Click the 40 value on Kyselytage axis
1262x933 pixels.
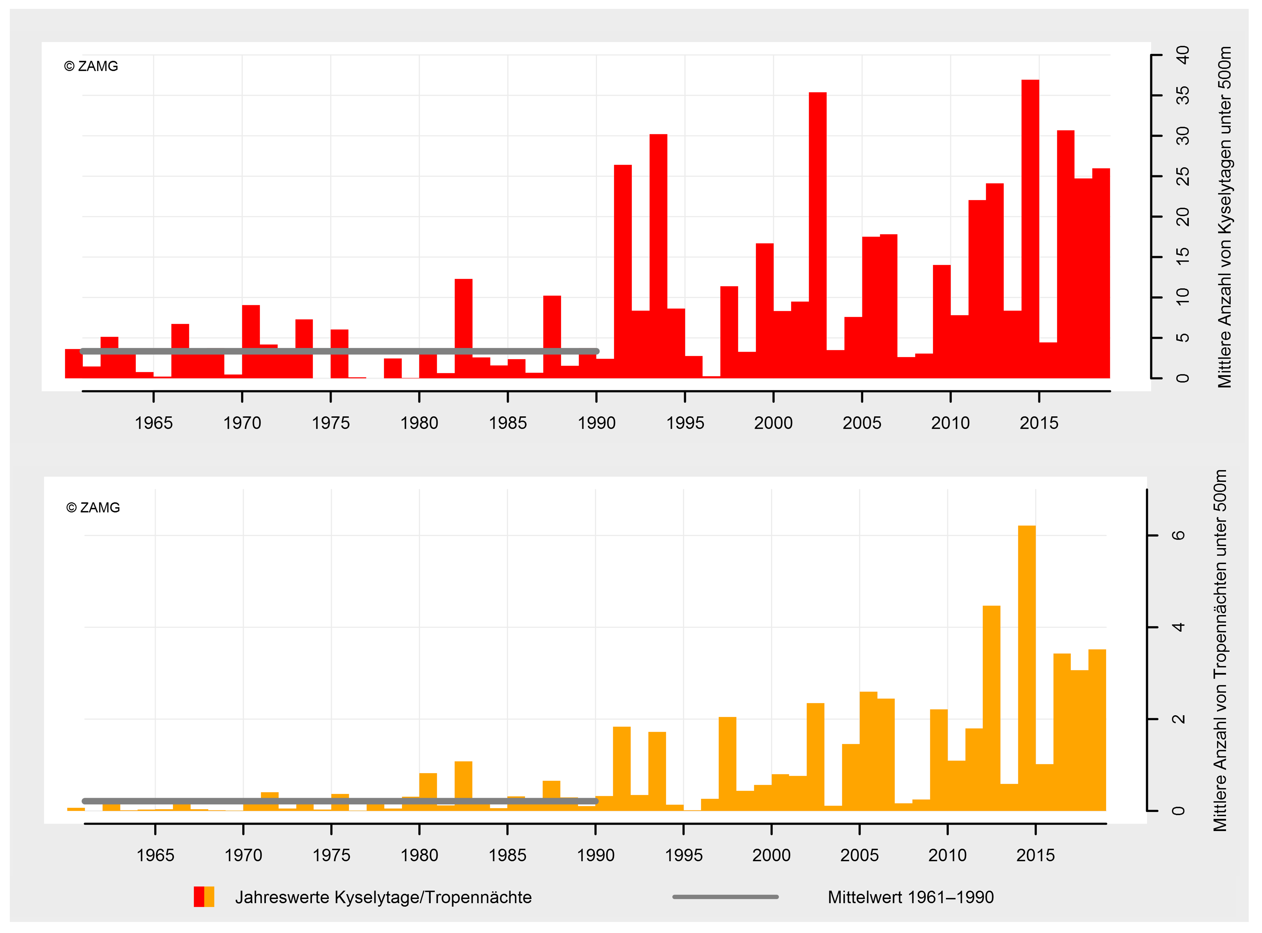[x=1182, y=55]
